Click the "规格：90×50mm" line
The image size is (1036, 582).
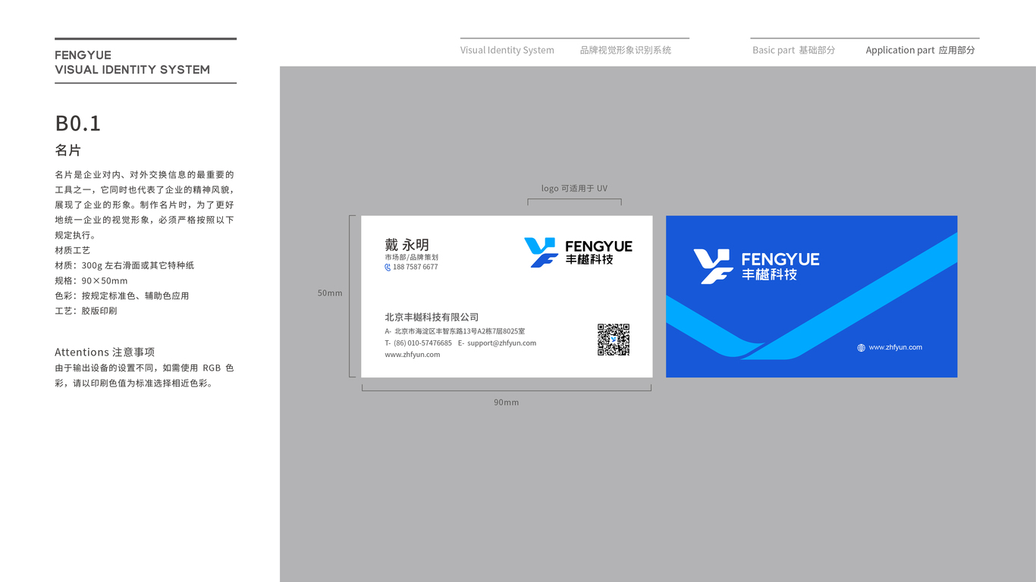point(92,280)
